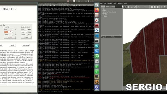Adjust the Roll orientation spinner arrows
The width and height of the screenshot is (167, 94).
(x=27, y=29)
